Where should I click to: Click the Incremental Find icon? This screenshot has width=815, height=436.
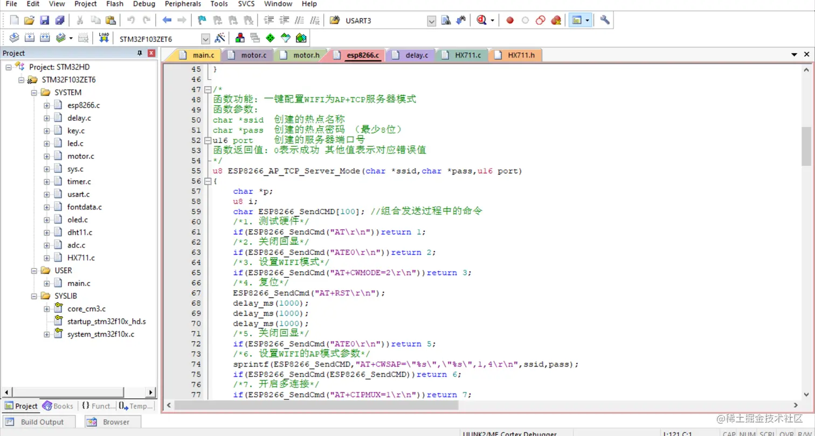click(461, 20)
